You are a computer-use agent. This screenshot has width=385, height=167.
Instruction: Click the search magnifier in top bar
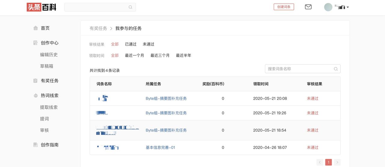click(x=130, y=7)
